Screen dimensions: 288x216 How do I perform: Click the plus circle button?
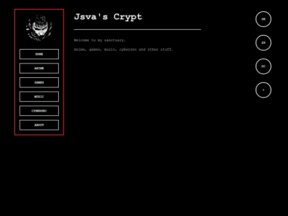pos(263,90)
